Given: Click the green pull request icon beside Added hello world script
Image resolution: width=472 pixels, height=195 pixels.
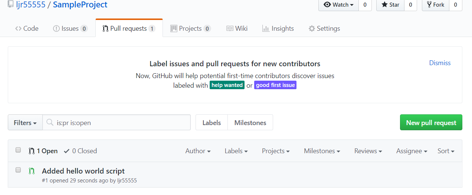Looking at the screenshot, I should pyautogui.click(x=32, y=171).
